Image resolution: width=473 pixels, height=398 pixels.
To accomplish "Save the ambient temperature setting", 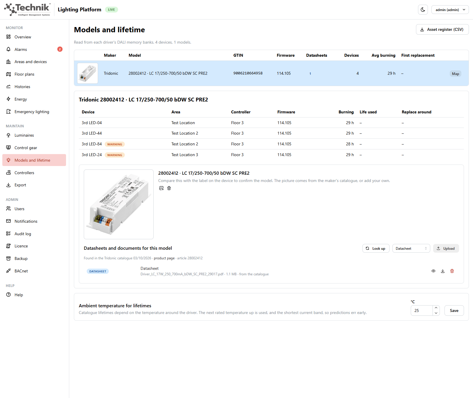I will click(x=454, y=310).
